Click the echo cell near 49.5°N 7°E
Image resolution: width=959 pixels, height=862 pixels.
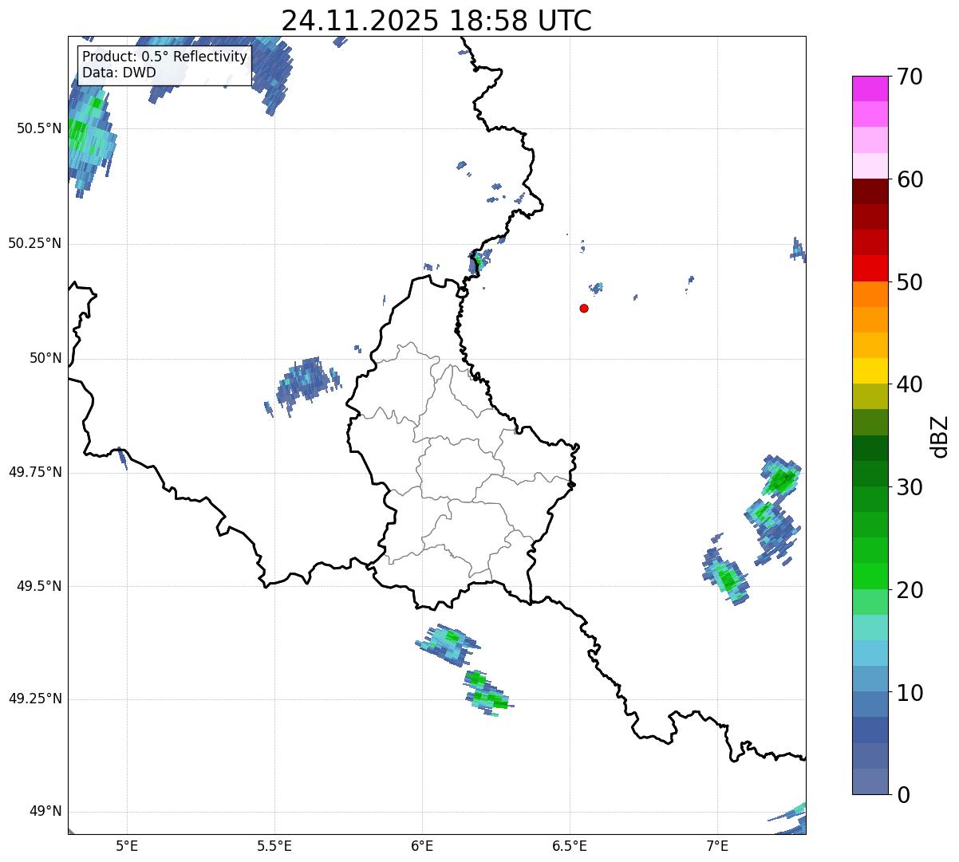726,576
